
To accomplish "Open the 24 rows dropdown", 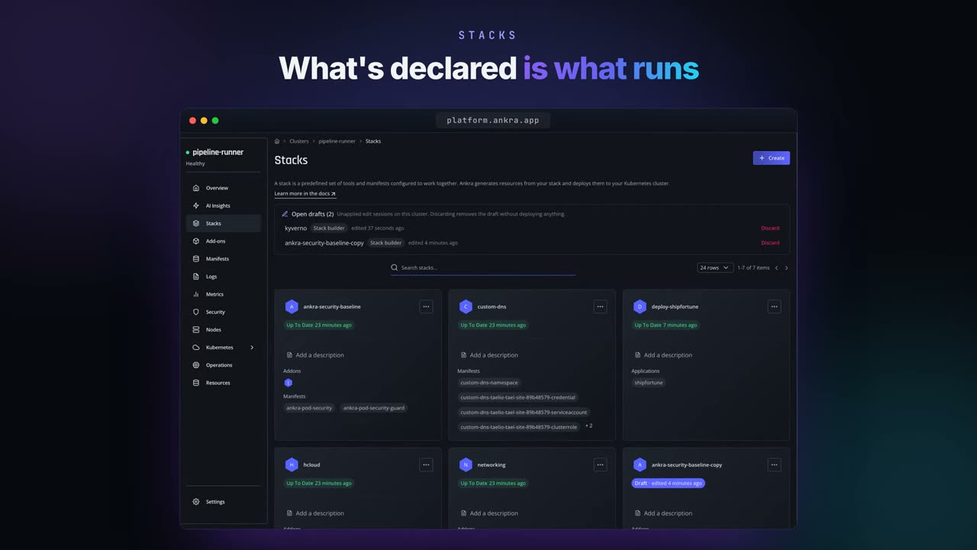I will click(x=714, y=268).
